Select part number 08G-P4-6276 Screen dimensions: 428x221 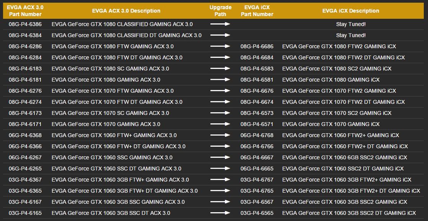pos(25,91)
